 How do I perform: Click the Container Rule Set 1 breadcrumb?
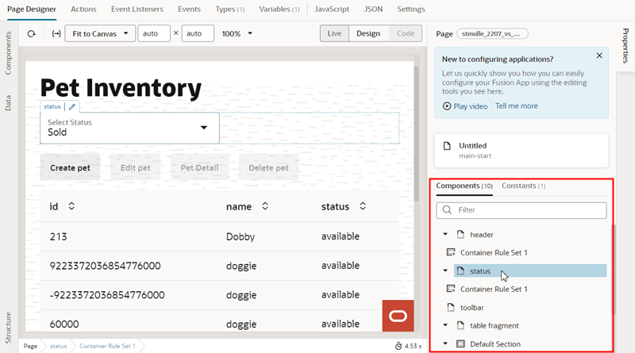point(107,346)
